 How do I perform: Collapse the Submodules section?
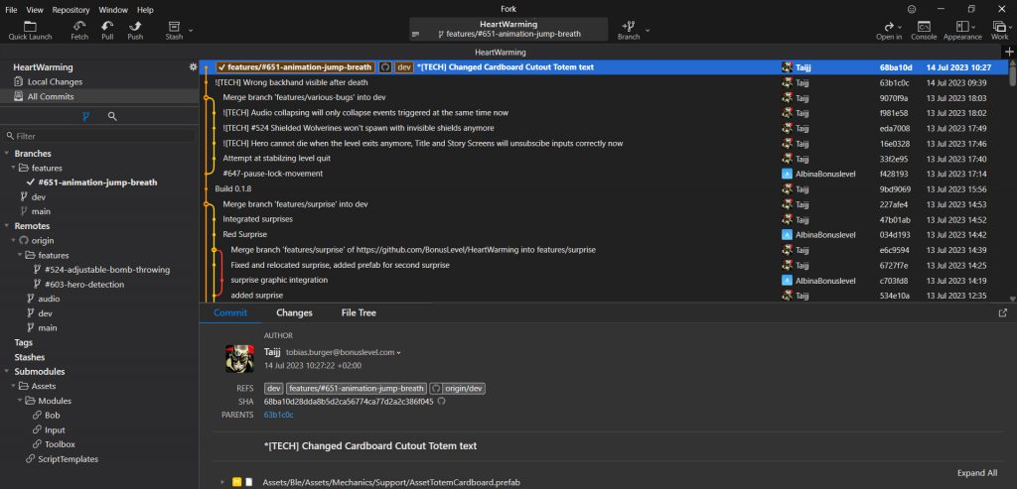(x=8, y=371)
